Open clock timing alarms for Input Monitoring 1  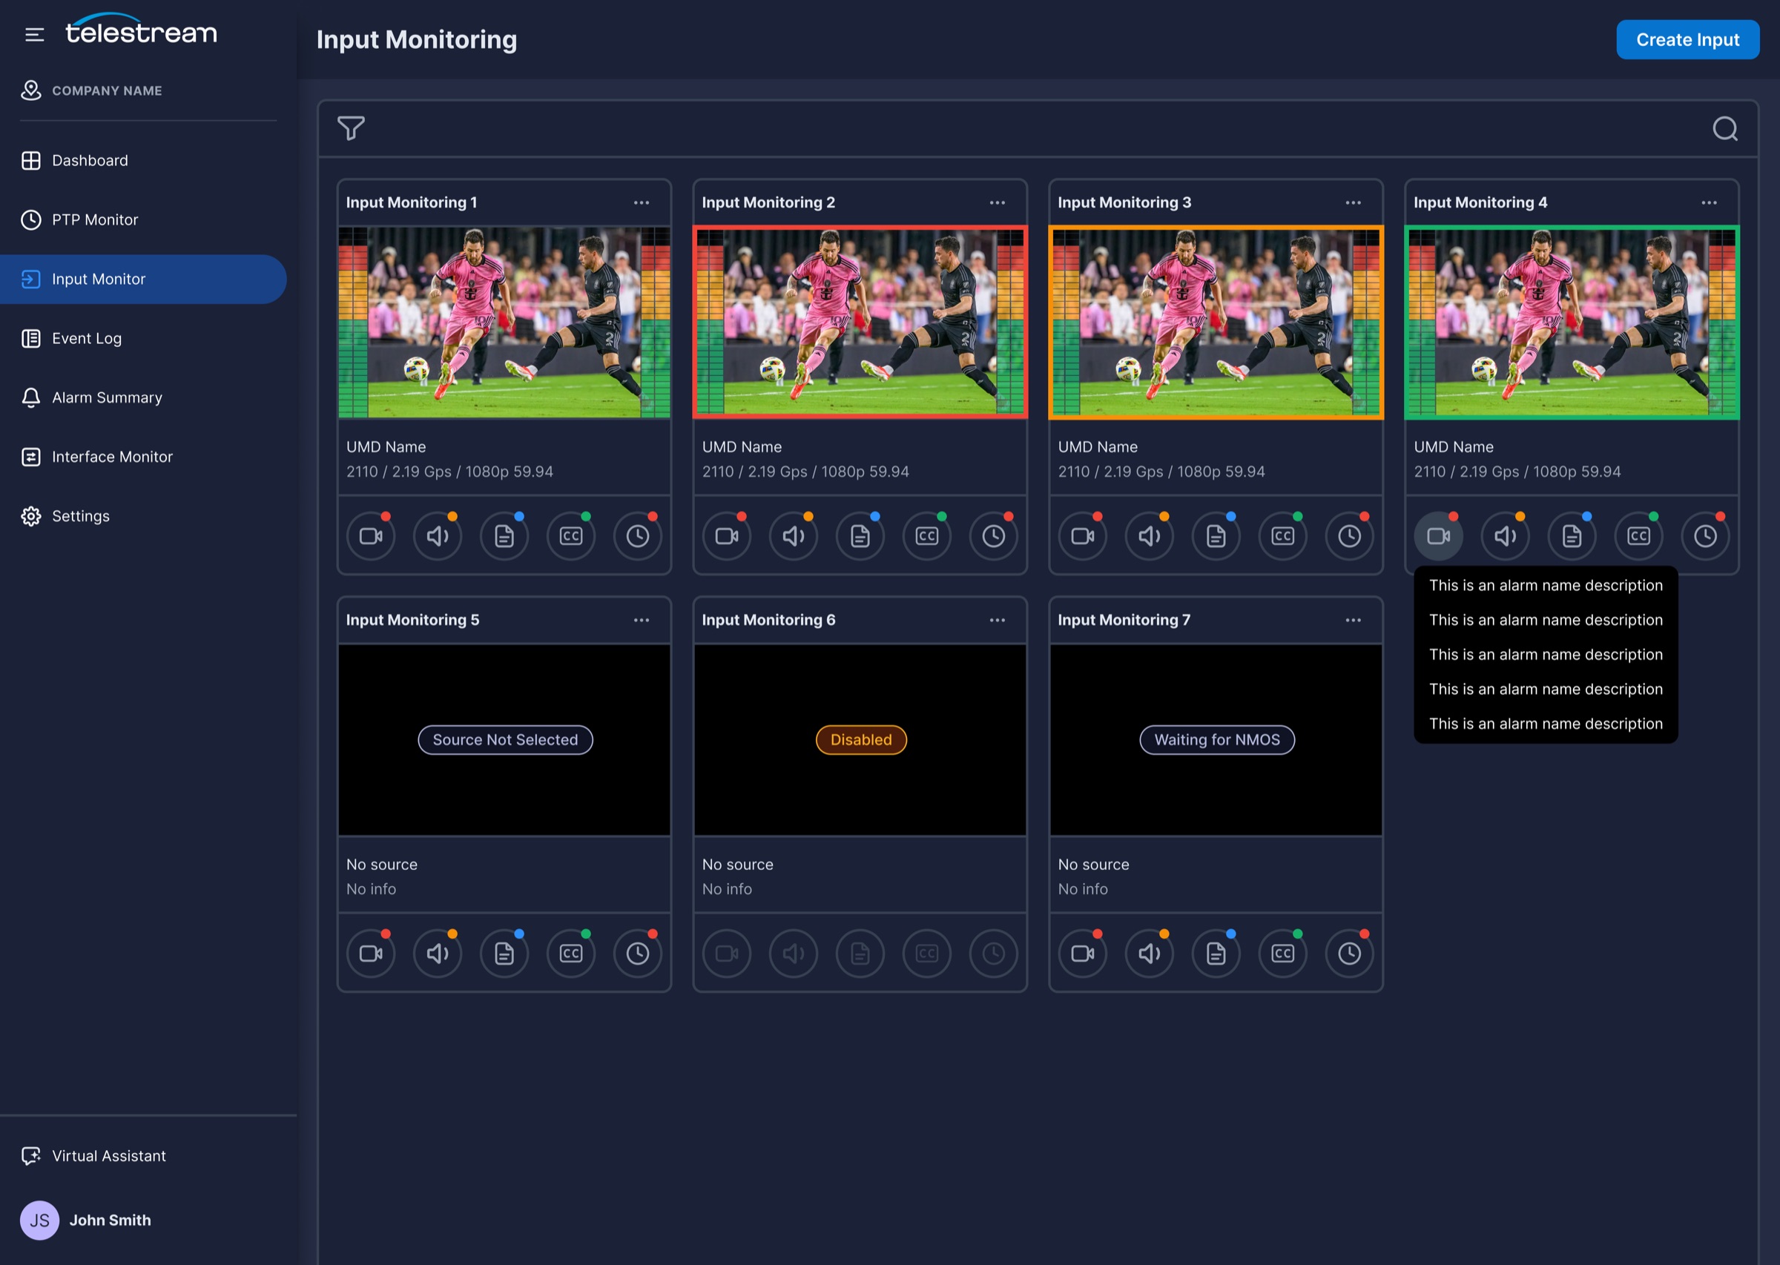click(637, 536)
